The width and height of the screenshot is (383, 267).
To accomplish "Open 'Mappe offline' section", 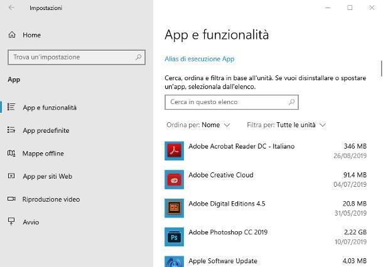I will 43,154.
